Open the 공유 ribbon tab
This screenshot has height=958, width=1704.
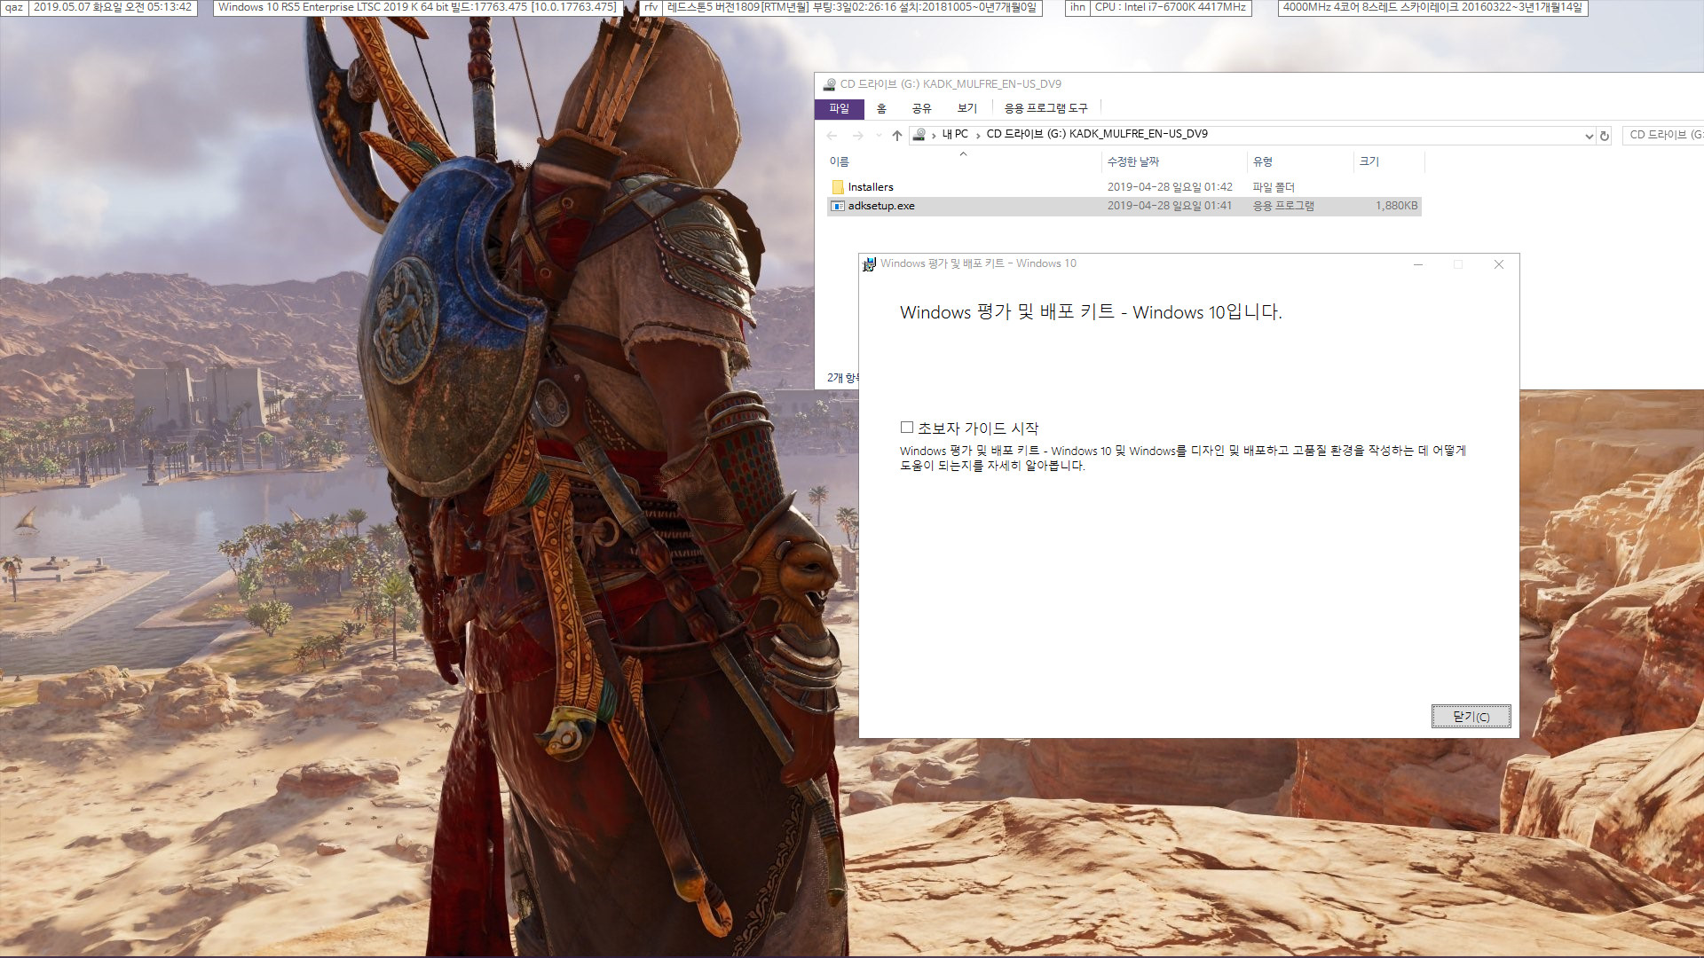click(921, 108)
